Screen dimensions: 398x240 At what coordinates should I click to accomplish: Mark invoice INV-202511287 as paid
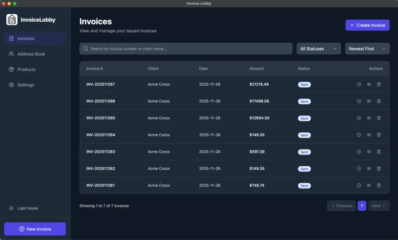click(x=359, y=85)
